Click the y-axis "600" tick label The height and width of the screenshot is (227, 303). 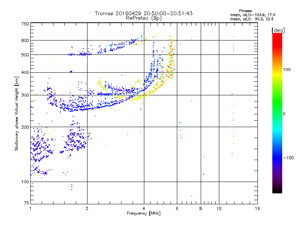click(x=25, y=40)
